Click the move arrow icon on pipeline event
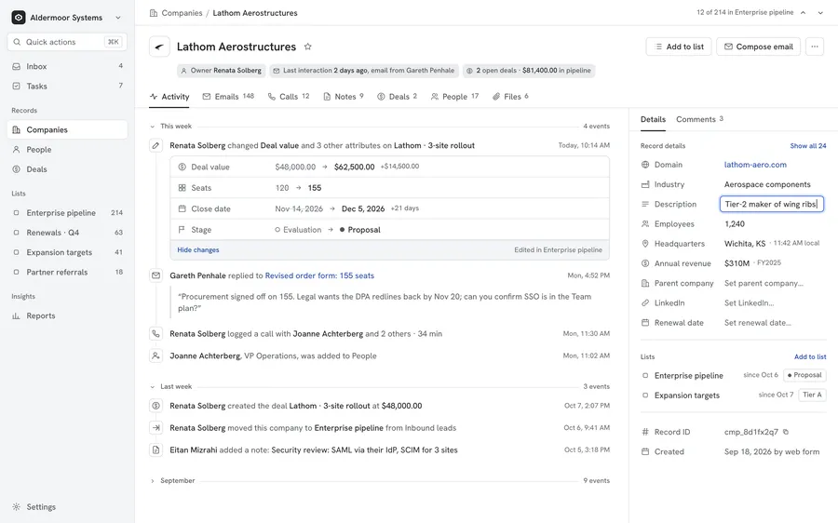 [x=155, y=428]
